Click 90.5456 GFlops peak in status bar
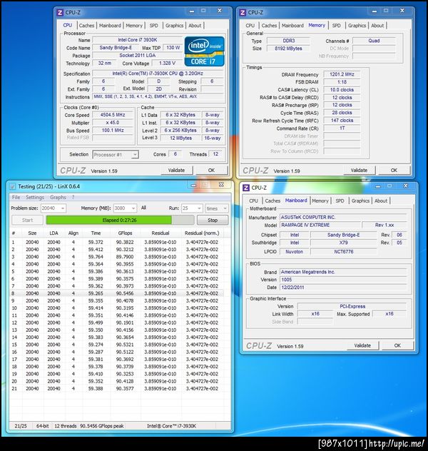 [x=102, y=426]
